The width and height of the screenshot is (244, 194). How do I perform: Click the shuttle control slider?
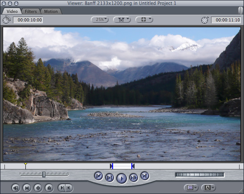(x=44, y=174)
